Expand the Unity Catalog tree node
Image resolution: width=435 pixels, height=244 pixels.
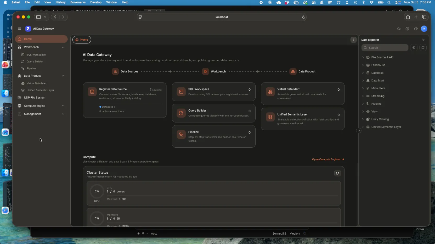[x=363, y=119]
